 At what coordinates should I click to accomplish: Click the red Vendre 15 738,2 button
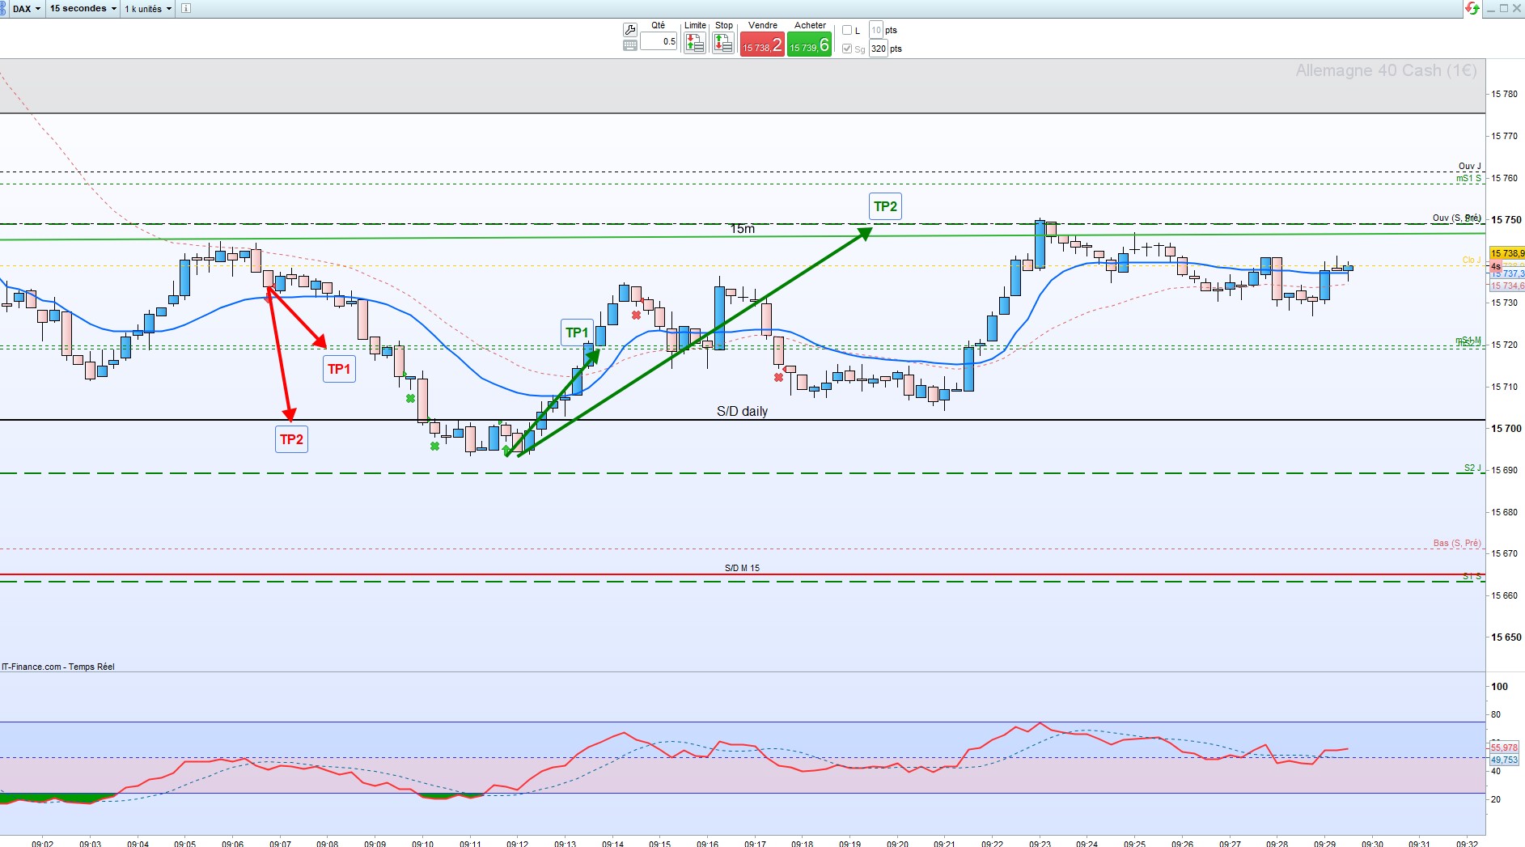point(762,44)
